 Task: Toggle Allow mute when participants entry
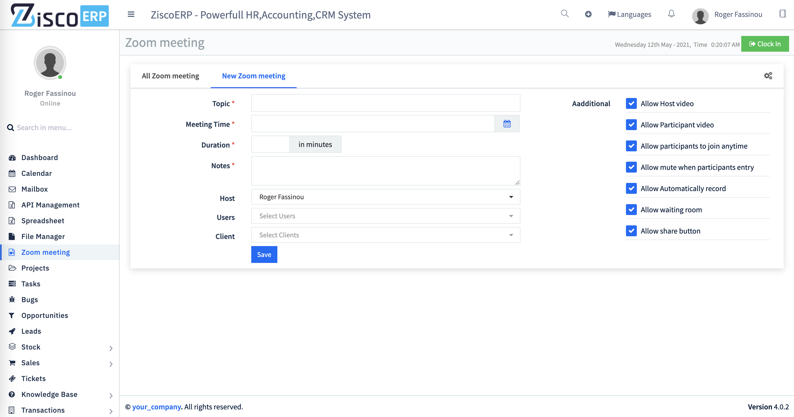tap(631, 167)
